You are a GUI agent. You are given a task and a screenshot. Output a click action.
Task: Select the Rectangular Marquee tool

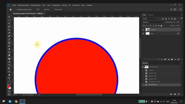pyautogui.click(x=9, y=20)
